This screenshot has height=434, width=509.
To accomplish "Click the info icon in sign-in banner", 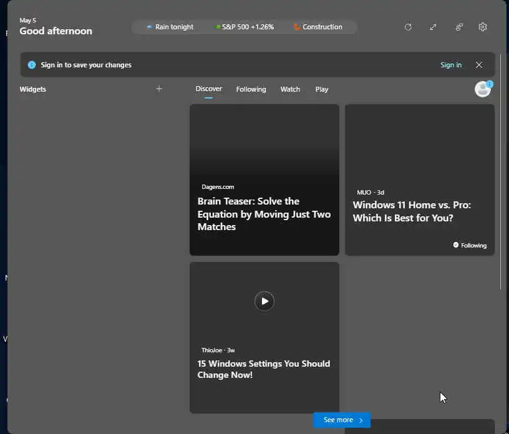I will [x=31, y=65].
